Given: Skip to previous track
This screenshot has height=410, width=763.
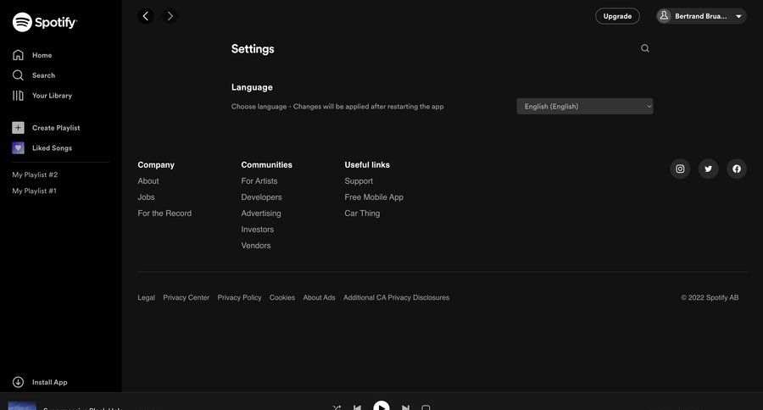Looking at the screenshot, I should 357,407.
